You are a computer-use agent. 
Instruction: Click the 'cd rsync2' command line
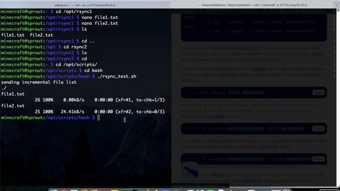point(75,47)
